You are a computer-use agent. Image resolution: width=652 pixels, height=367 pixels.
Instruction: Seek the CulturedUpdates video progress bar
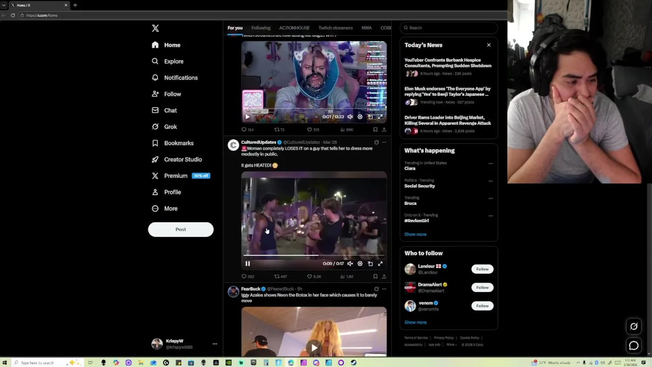click(314, 255)
